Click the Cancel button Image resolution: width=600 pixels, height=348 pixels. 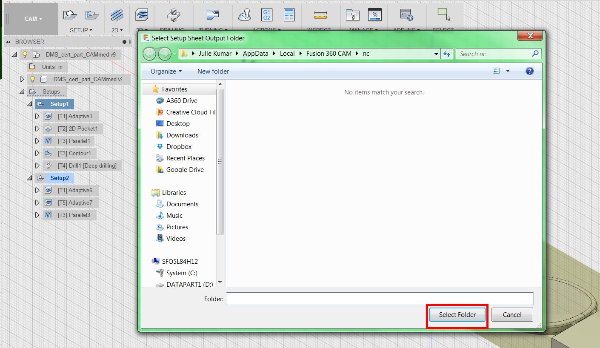512,315
